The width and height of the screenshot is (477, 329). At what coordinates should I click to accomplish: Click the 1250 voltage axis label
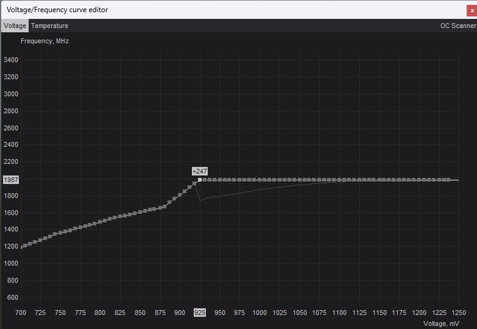point(459,313)
